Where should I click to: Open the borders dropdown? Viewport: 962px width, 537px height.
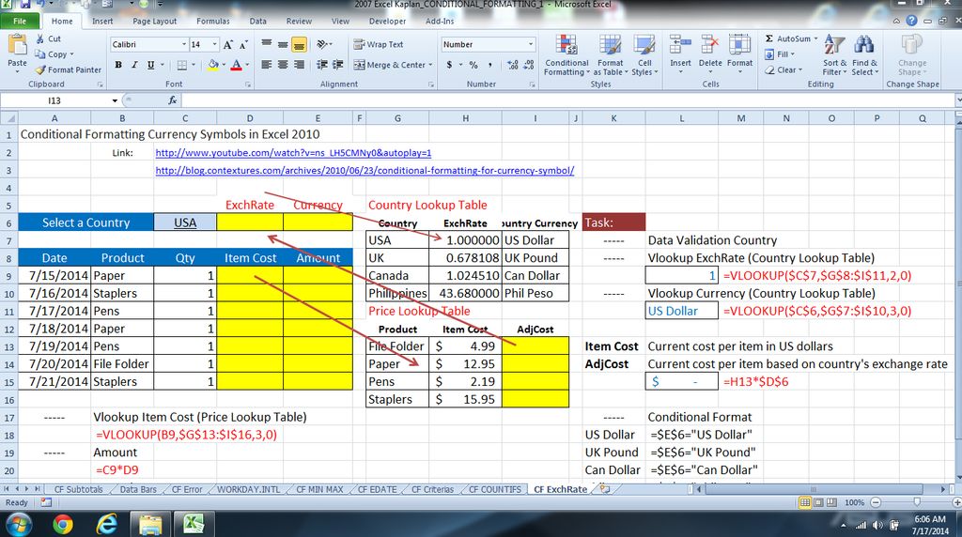(194, 65)
